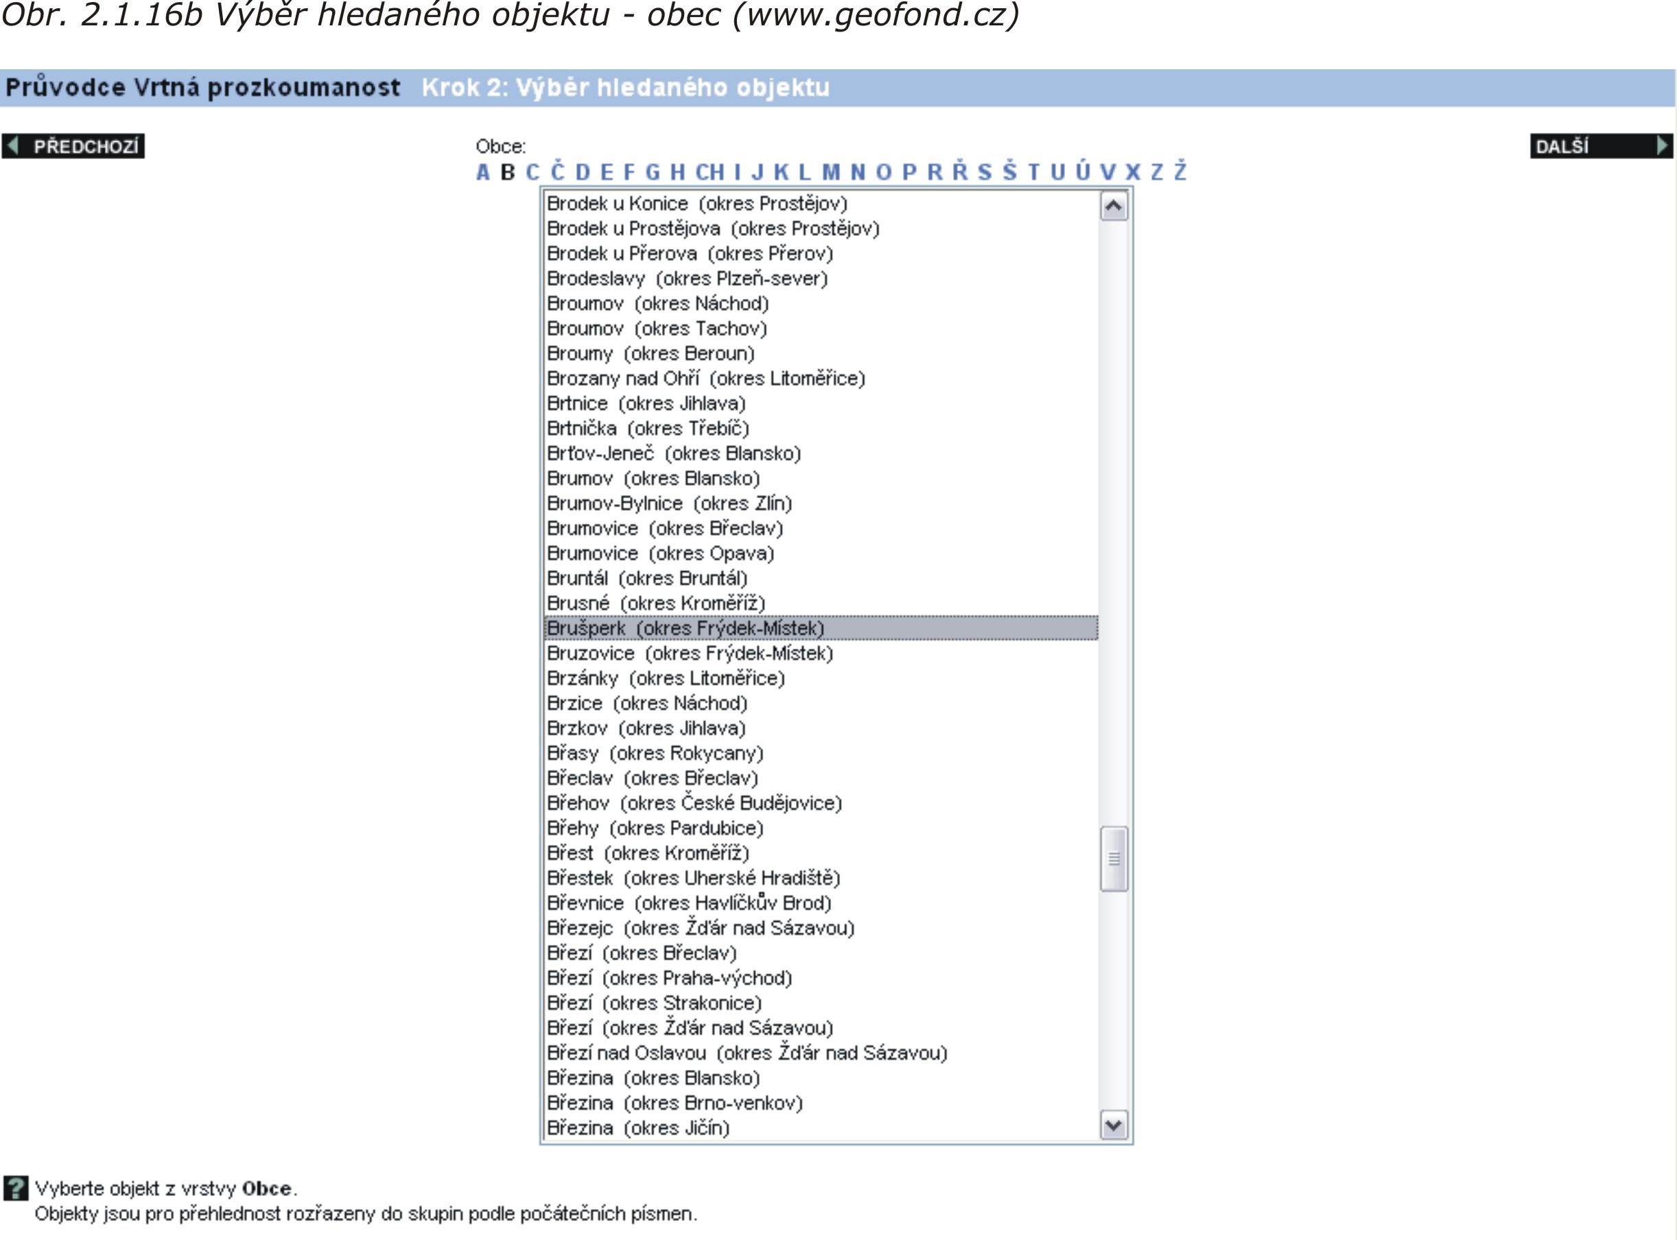
Task: Jump to letter Č in alphabet index
Action: [x=557, y=172]
